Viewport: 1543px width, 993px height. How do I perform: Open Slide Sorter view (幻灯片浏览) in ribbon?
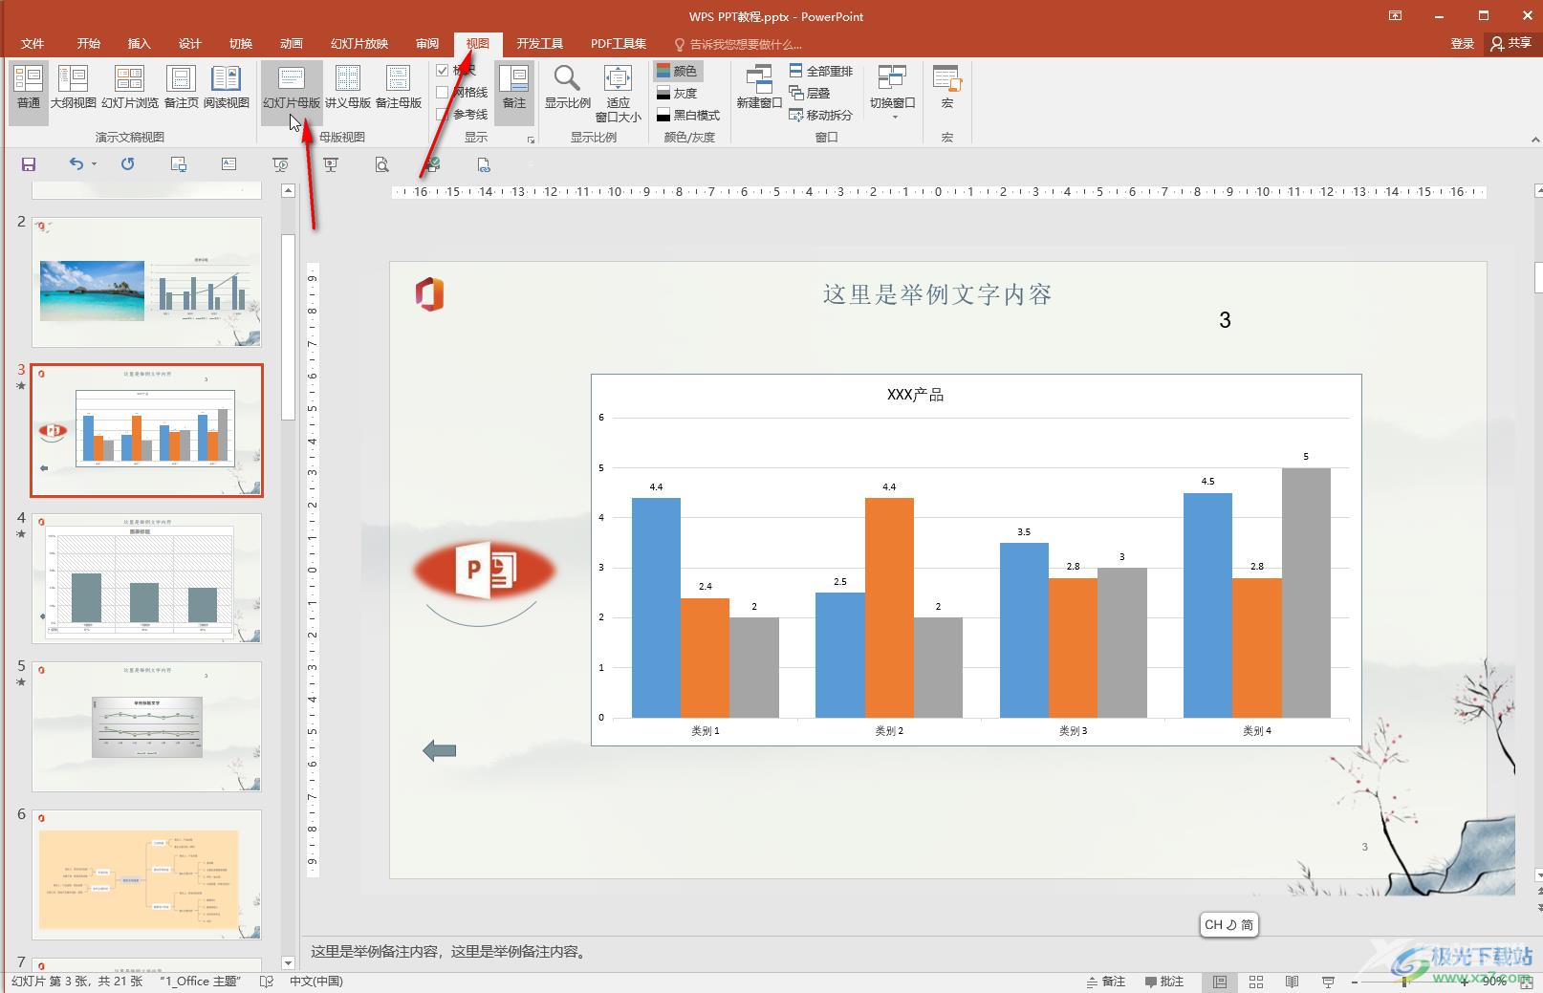pyautogui.click(x=129, y=88)
